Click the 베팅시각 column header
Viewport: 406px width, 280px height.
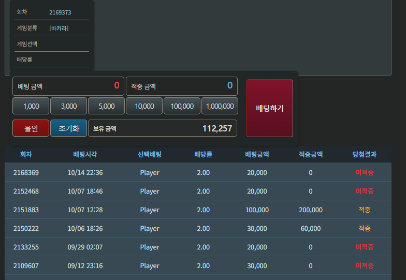[85, 154]
